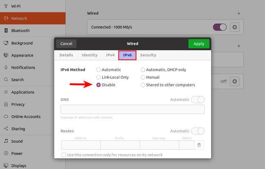The image size is (265, 169).
Task: Delete the route row with trash icon
Action: click(x=199, y=145)
